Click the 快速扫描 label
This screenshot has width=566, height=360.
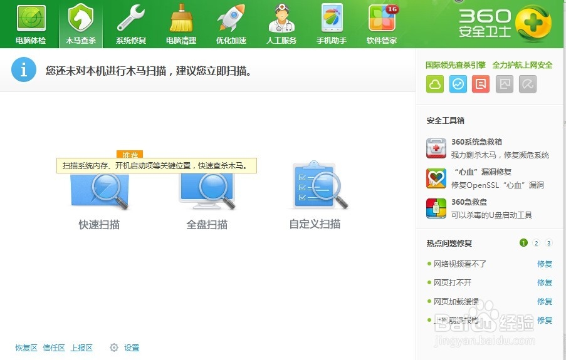[99, 224]
